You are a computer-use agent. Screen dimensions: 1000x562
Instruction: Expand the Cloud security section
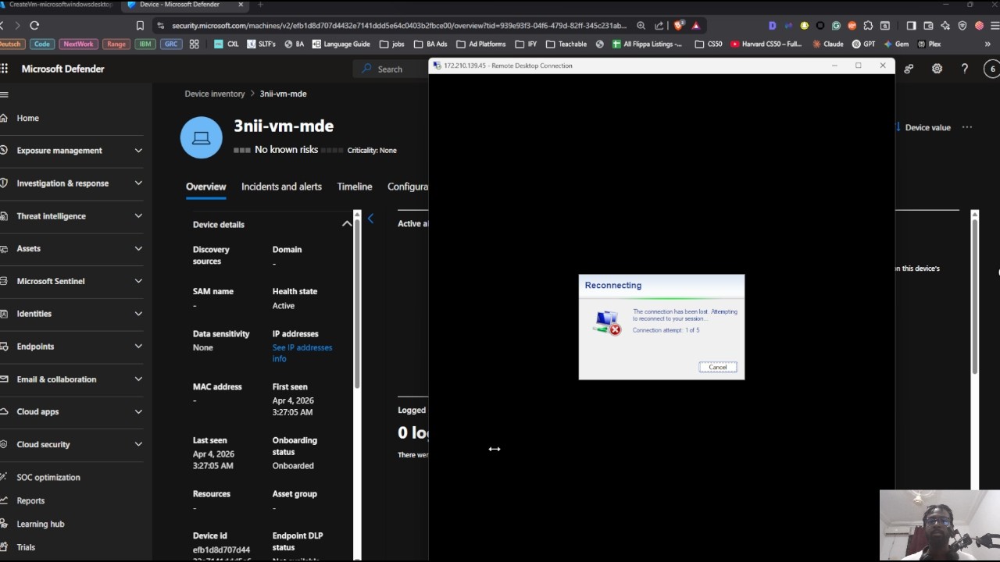click(138, 444)
